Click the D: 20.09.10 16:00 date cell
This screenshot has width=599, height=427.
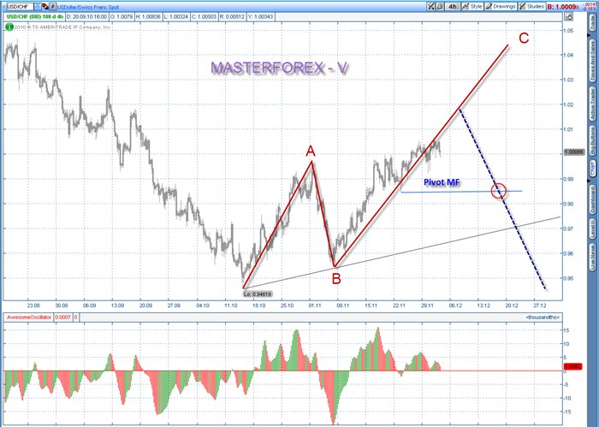pyautogui.click(x=87, y=17)
